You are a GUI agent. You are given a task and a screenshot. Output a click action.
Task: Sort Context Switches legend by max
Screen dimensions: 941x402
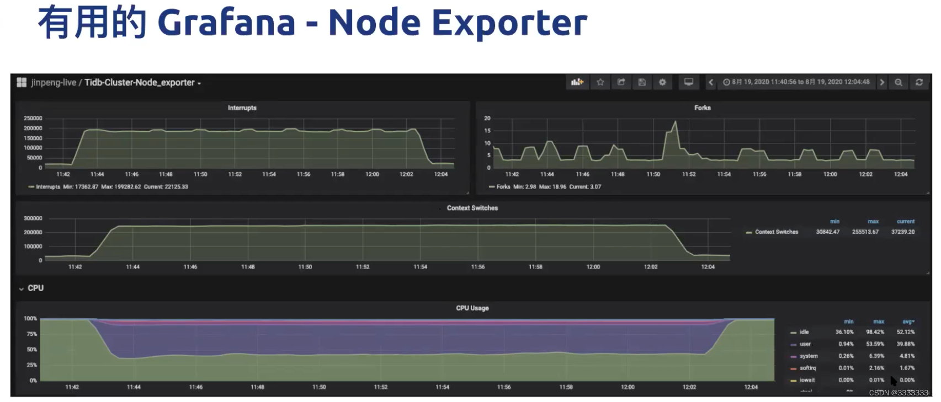click(x=873, y=221)
